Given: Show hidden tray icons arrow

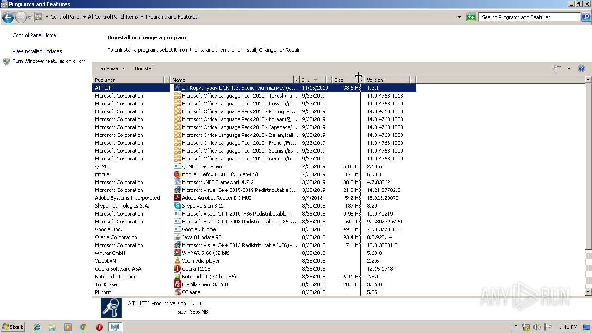Looking at the screenshot, I should [516, 327].
